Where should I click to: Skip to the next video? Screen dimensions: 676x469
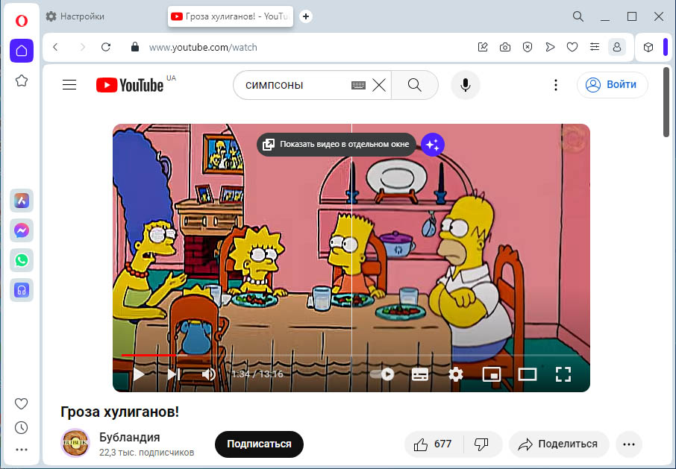point(173,374)
